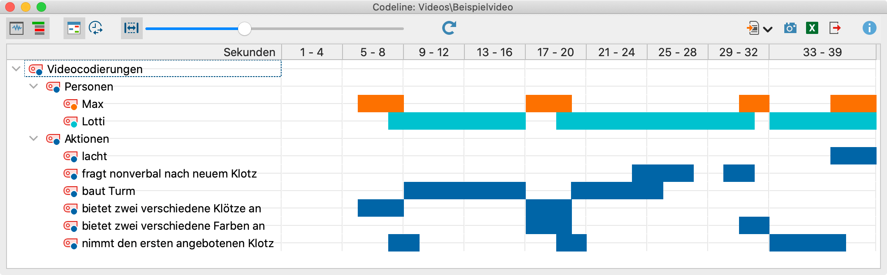Viewport: 887px width, 275px height.
Task: Click the '17 - 20' seconds column header
Action: [555, 52]
